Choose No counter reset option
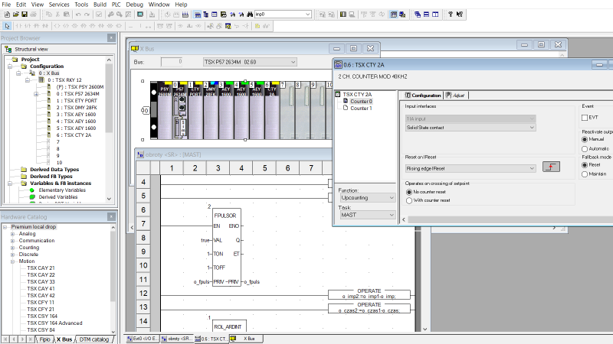This screenshot has width=613, height=344. [409, 192]
